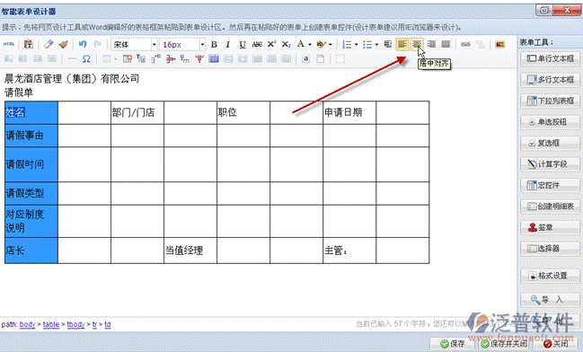583x352 pixels.
Task: Add a 单行文本框 form control
Action: 550,58
